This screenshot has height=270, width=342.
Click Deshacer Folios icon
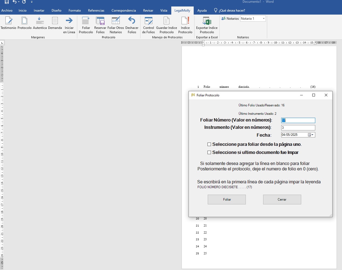(x=132, y=25)
